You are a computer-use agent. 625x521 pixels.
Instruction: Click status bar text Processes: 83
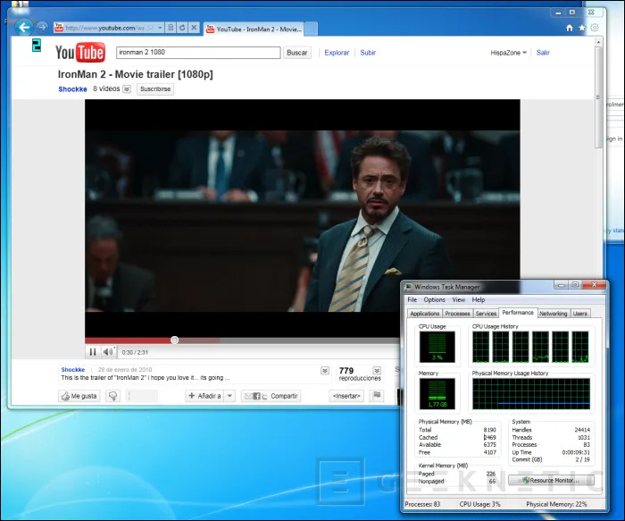tap(422, 504)
